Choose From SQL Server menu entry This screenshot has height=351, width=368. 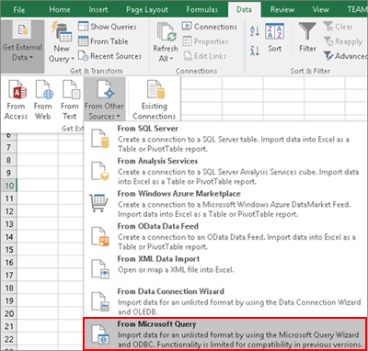(225, 139)
